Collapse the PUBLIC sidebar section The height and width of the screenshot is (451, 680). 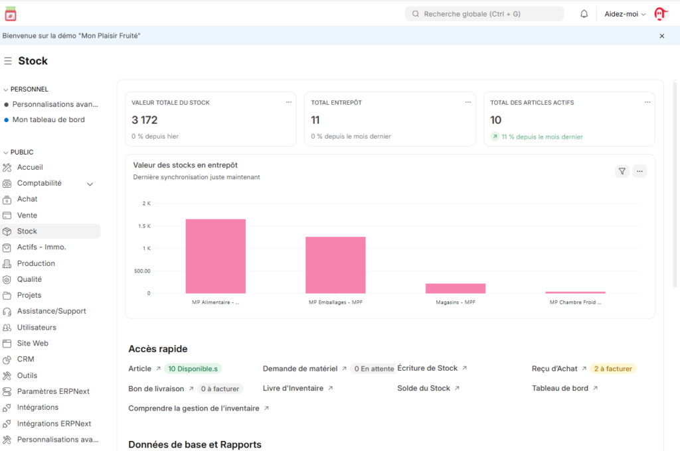pos(6,153)
